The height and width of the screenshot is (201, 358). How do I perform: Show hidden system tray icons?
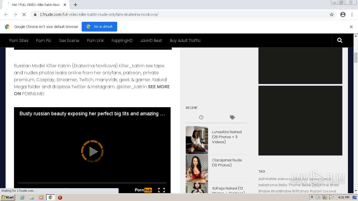click(312, 197)
